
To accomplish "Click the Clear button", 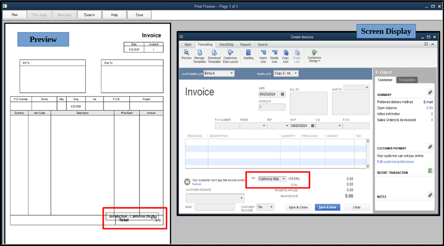I will point(357,207).
